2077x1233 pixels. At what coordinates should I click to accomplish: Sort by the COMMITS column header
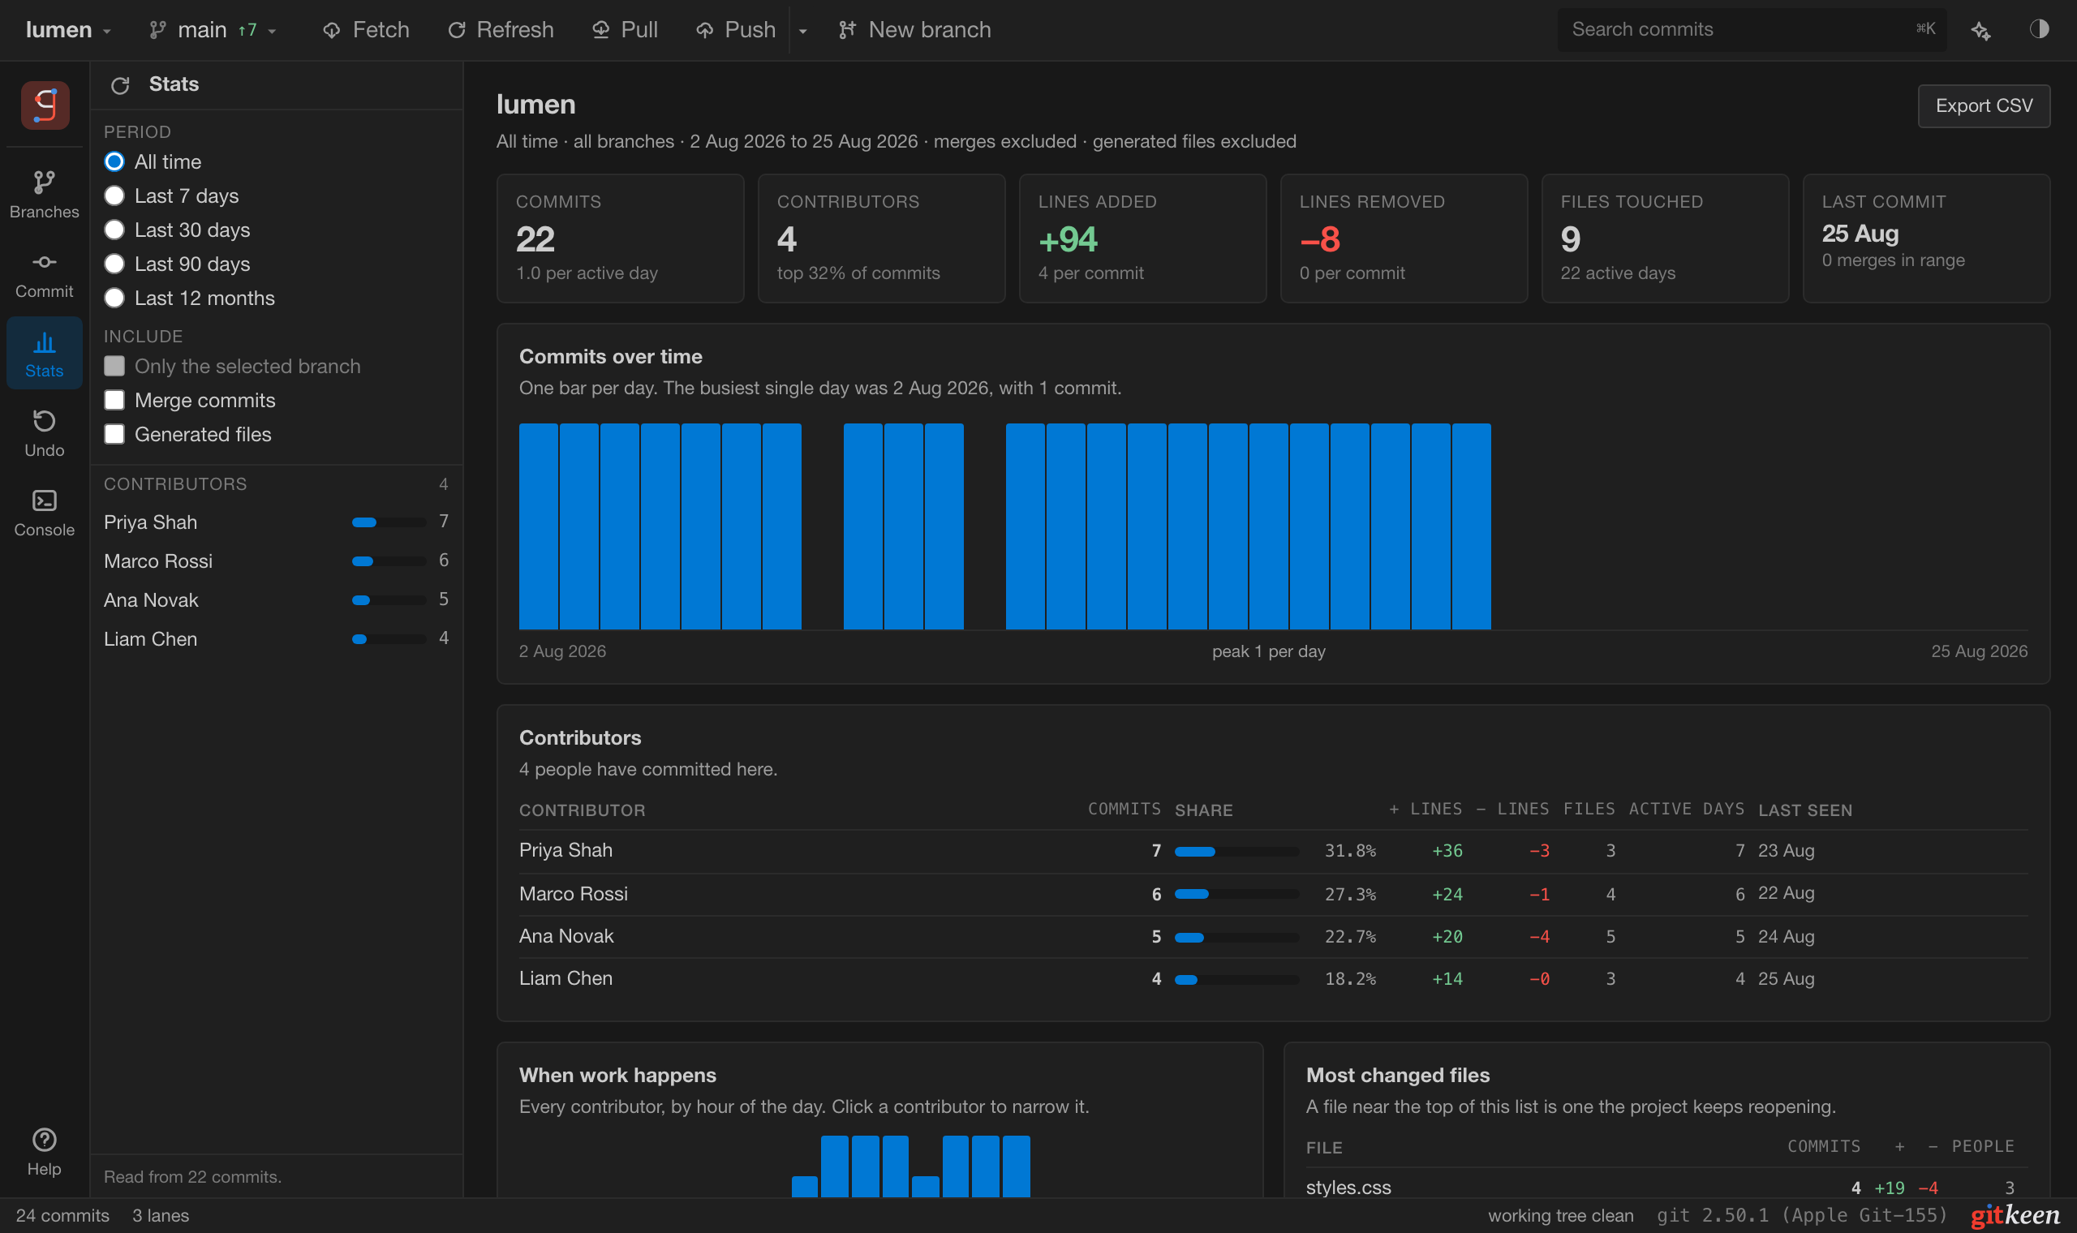(1124, 810)
